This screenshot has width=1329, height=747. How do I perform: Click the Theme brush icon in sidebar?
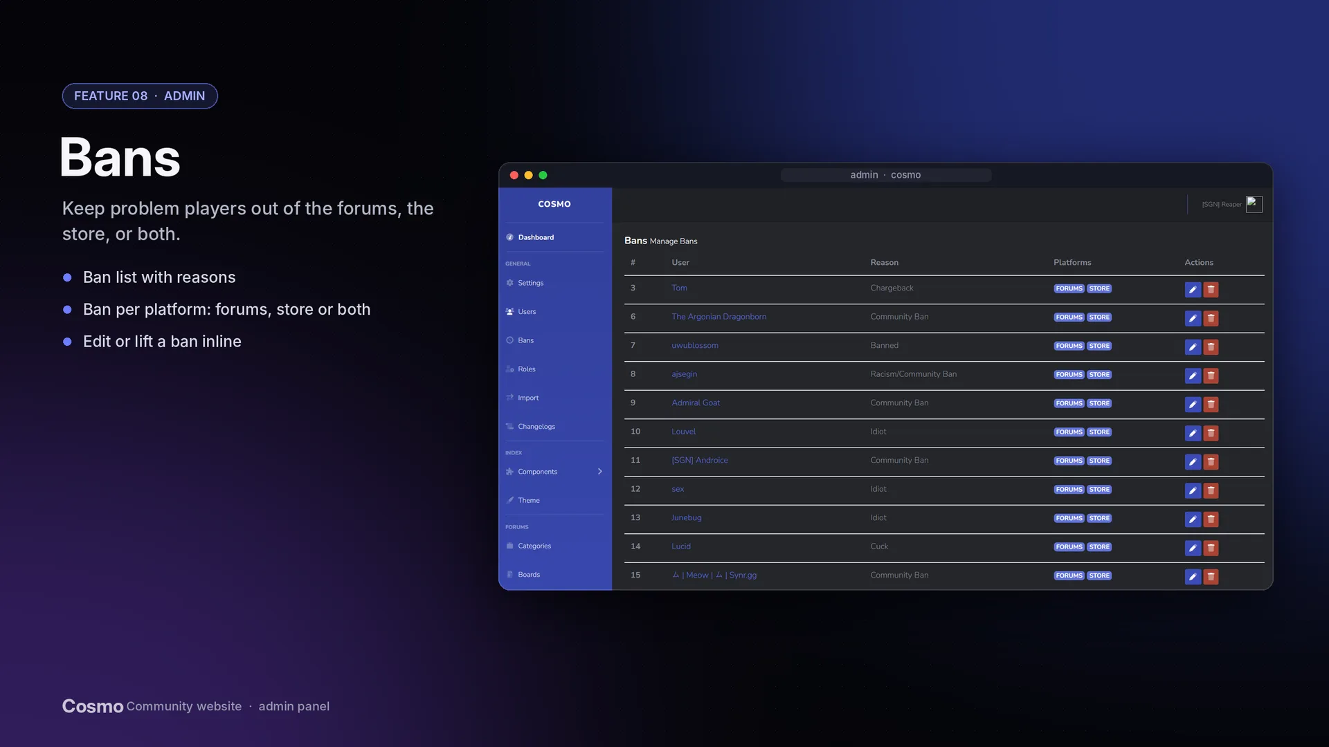[510, 500]
